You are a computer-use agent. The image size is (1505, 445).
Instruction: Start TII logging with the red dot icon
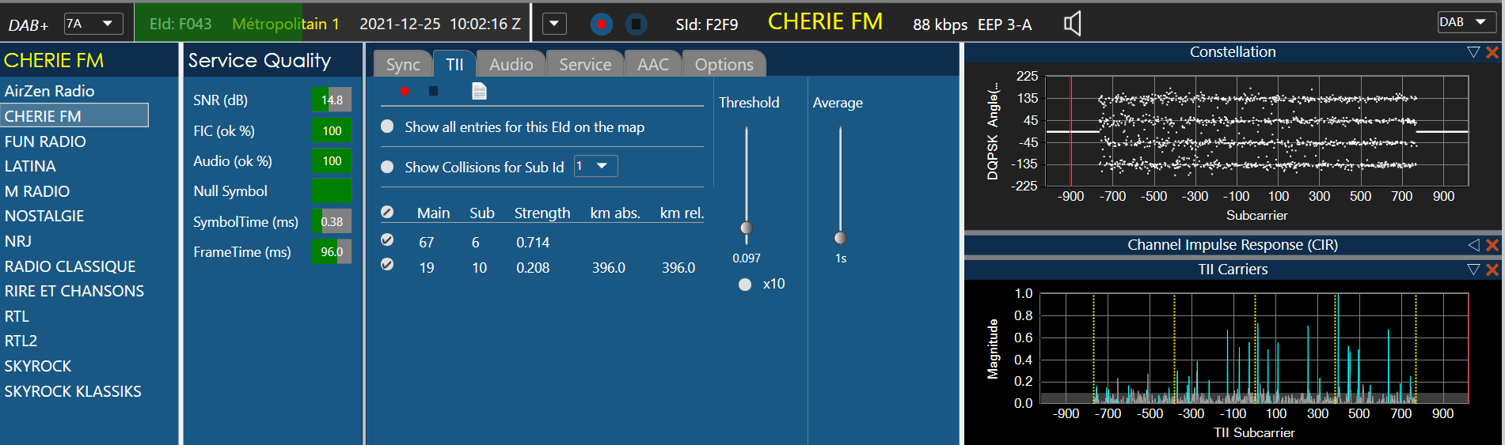tap(405, 91)
